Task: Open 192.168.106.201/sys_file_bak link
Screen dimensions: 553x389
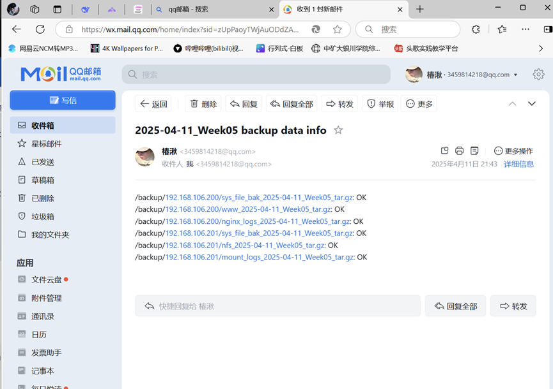Action: point(259,233)
